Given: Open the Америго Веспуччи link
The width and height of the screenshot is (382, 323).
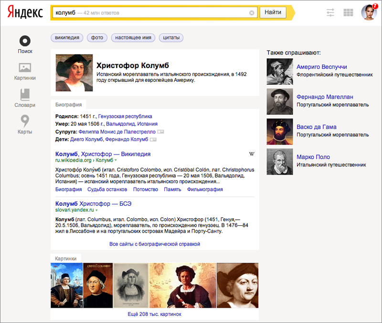Looking at the screenshot, I should 321,67.
